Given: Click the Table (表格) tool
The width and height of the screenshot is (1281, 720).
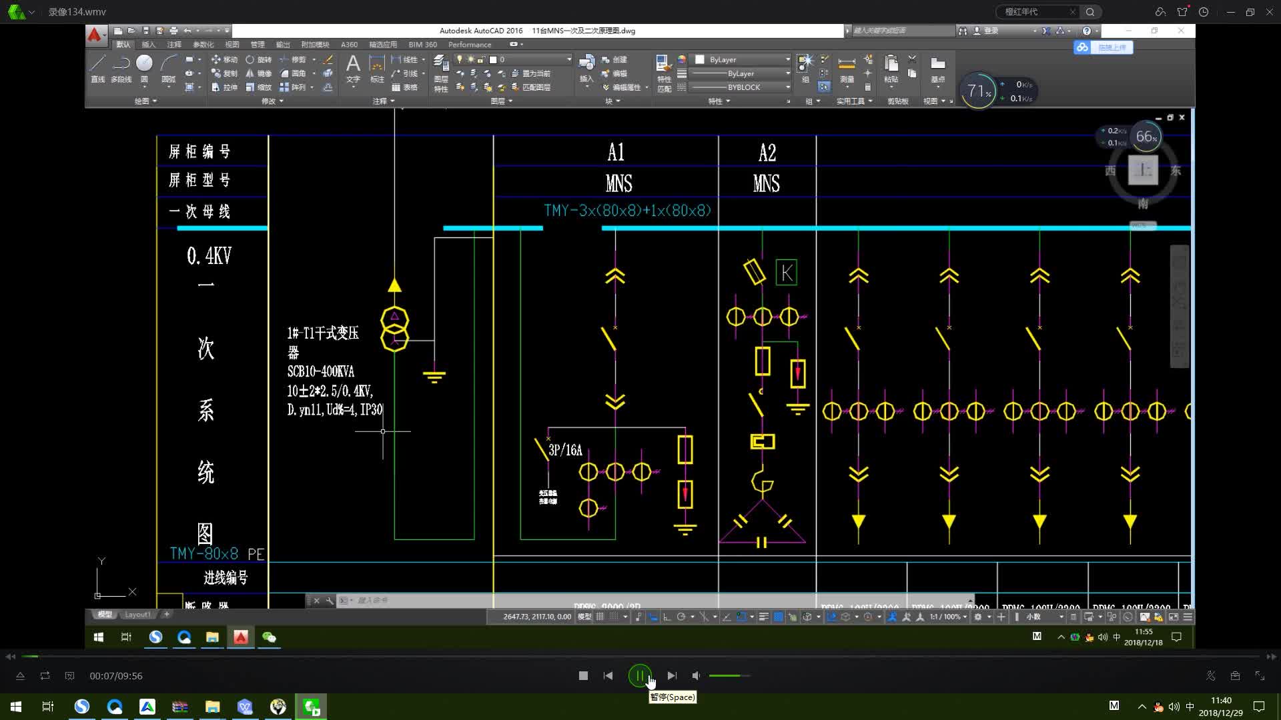Looking at the screenshot, I should click(x=404, y=87).
